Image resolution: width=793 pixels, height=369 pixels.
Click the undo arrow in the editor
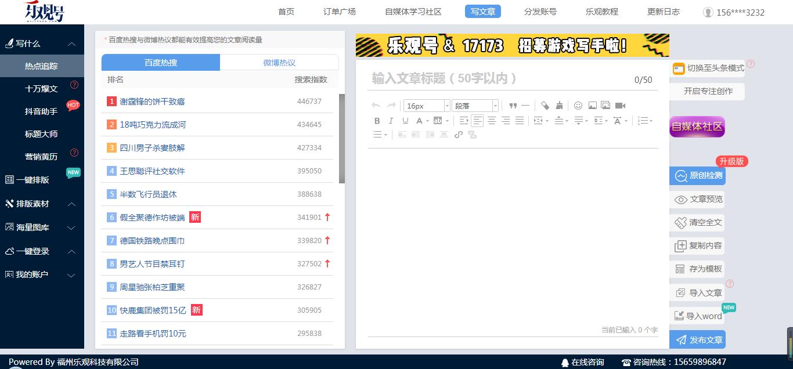(x=375, y=105)
